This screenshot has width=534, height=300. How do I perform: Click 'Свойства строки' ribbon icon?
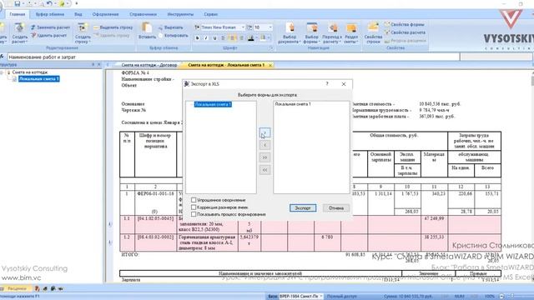[373, 33]
